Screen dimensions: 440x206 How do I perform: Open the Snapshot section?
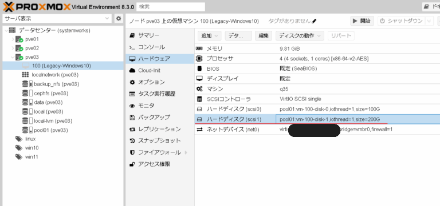[x=160, y=140]
